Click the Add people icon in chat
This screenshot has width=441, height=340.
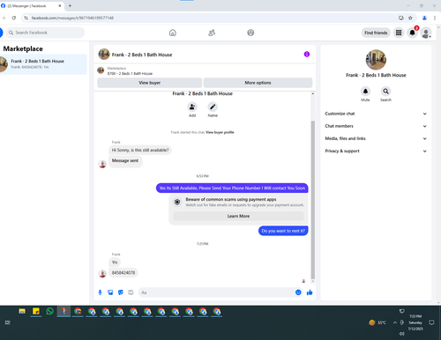[x=192, y=107]
